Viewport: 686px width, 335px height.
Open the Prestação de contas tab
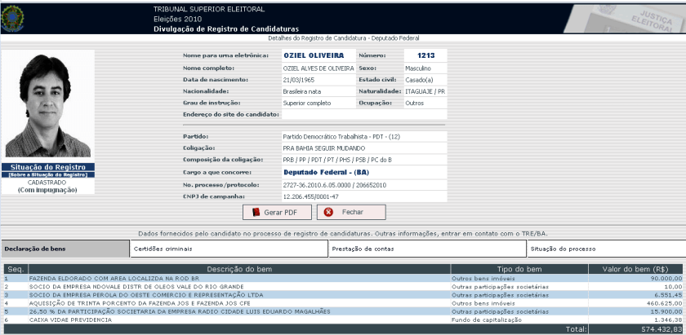coord(426,249)
